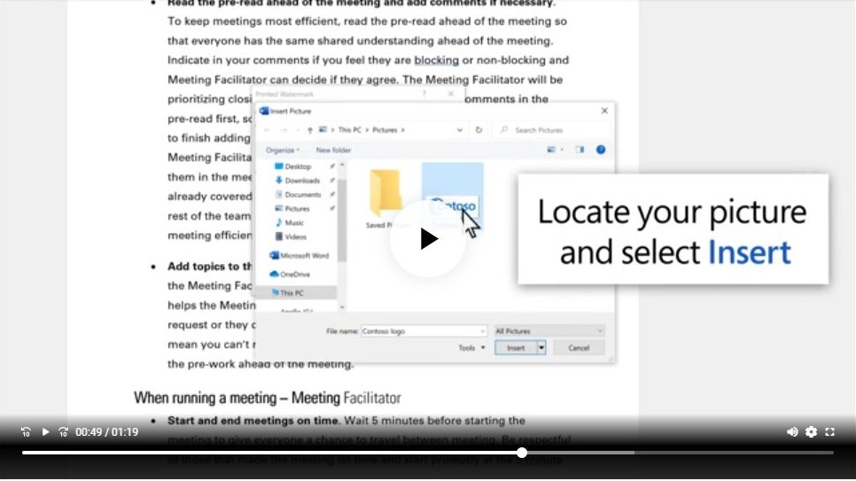
Task: Open the Tools dropdown in the dialog
Action: 471,348
